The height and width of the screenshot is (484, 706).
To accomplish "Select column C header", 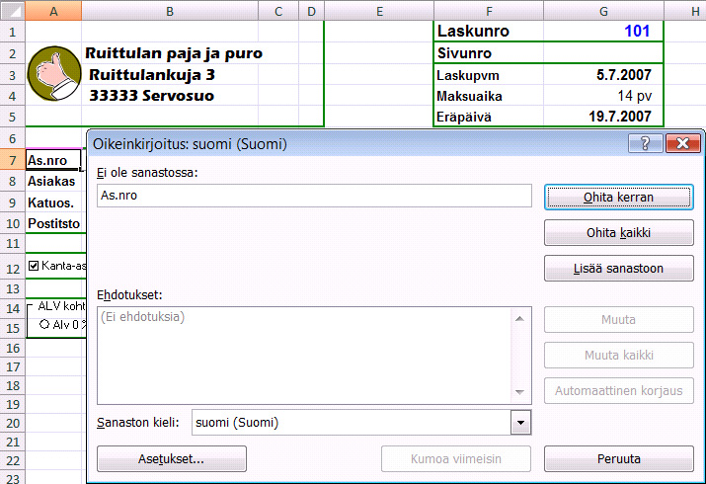I will [278, 11].
